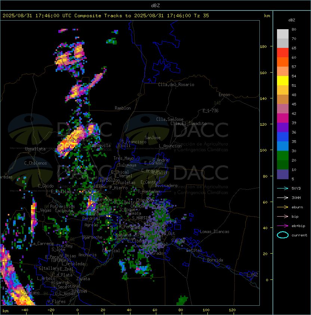Image resolution: width=311 pixels, height=315 pixels.
Task: Click the 'Divisadero' map label
Action: pyautogui.click(x=166, y=186)
